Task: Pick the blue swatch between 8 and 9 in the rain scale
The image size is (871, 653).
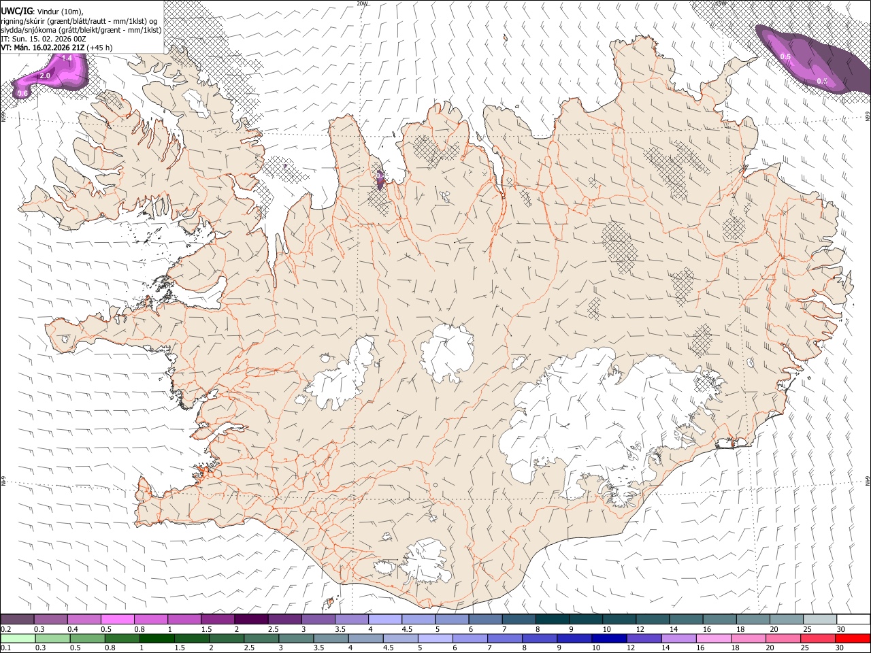Action: pos(540,638)
